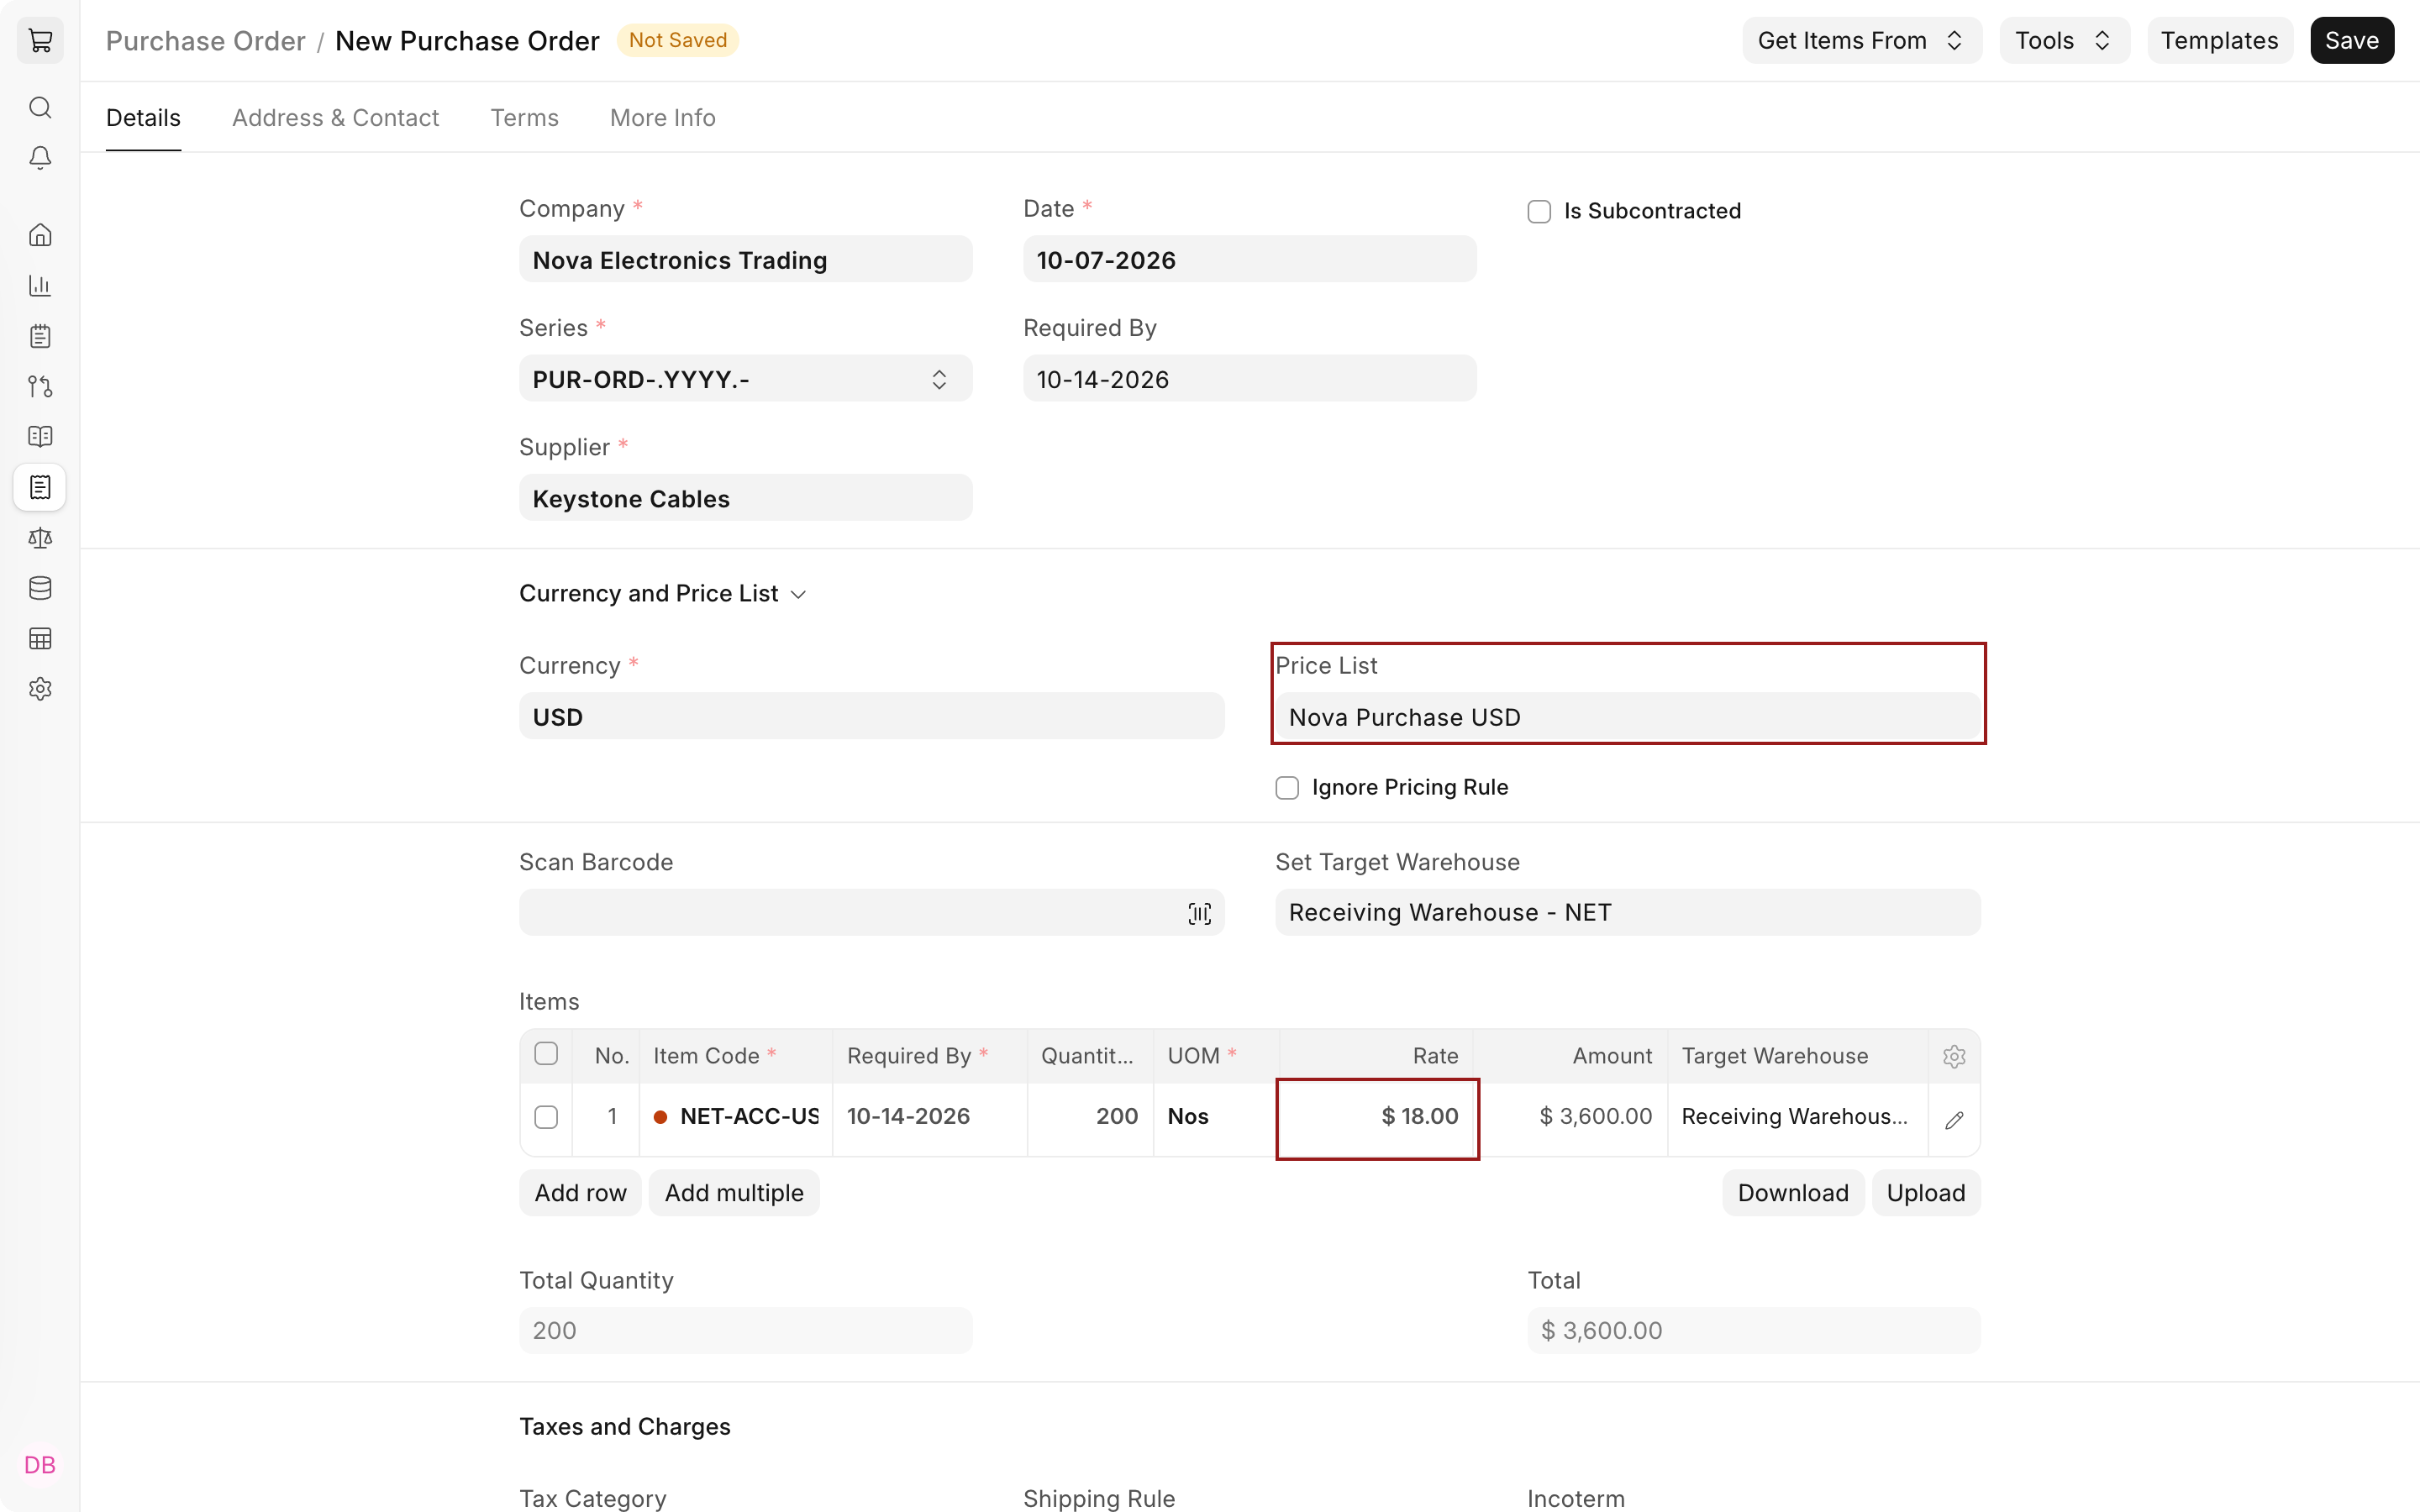This screenshot has width=2420, height=1512.
Task: Open search from the sidebar
Action: (x=40, y=107)
